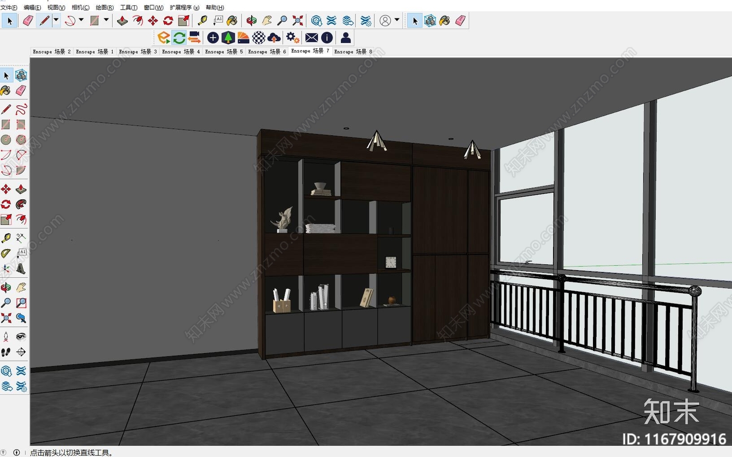Select the 3 Point Arc tool
The width and height of the screenshot is (732, 457).
[6, 170]
